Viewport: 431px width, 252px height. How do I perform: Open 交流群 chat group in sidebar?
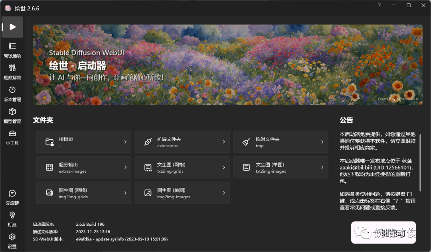tap(12, 197)
